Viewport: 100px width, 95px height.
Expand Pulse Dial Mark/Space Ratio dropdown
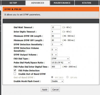[61, 63]
